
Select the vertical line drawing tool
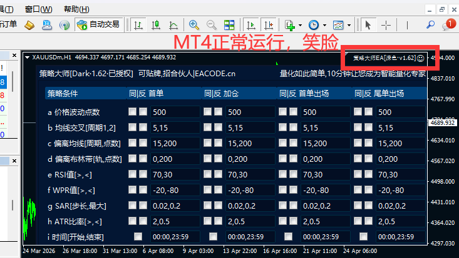(407, 25)
